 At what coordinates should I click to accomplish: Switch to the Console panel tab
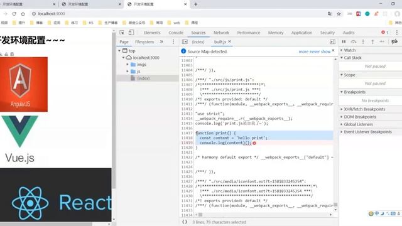176,33
